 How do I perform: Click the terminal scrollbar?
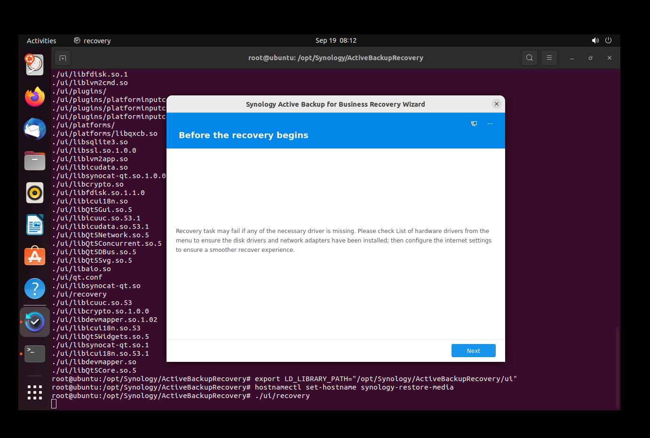pyautogui.click(x=618, y=368)
